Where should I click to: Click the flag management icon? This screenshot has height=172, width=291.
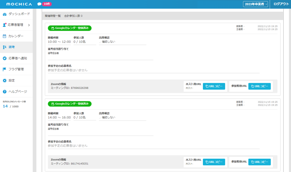[5, 69]
